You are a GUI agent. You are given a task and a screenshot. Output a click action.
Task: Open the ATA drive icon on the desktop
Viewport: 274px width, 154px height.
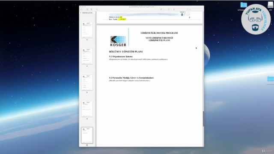tap(271, 5)
